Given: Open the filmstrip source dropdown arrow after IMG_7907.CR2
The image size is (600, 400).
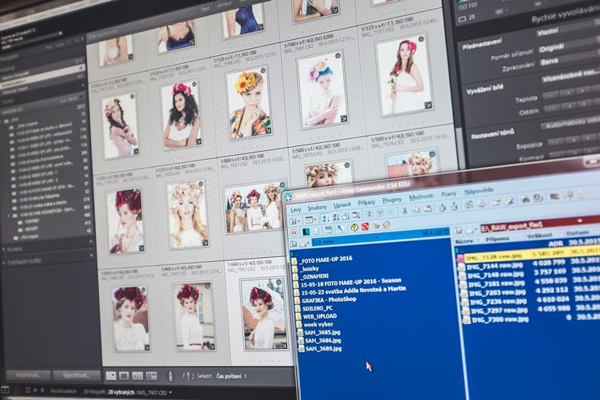Looking at the screenshot, I should click(170, 392).
